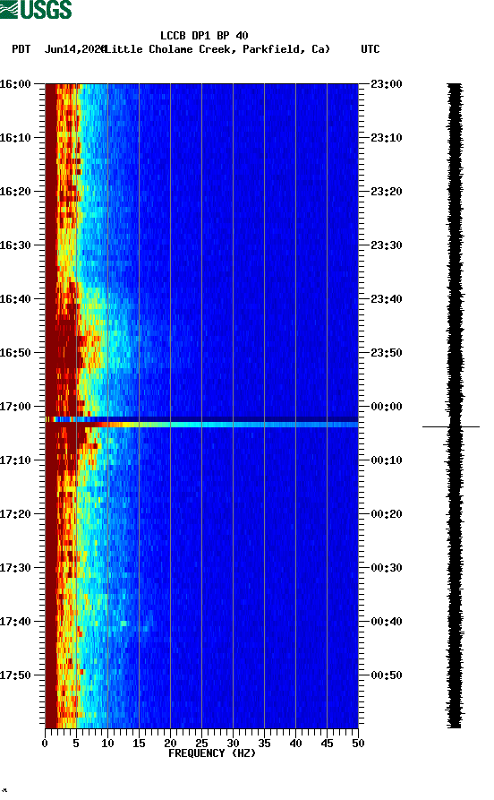The width and height of the screenshot is (494, 800).
Task: Click the station name 'Little Cholame Creek, Parkfield, Ca'
Action: coord(217,49)
